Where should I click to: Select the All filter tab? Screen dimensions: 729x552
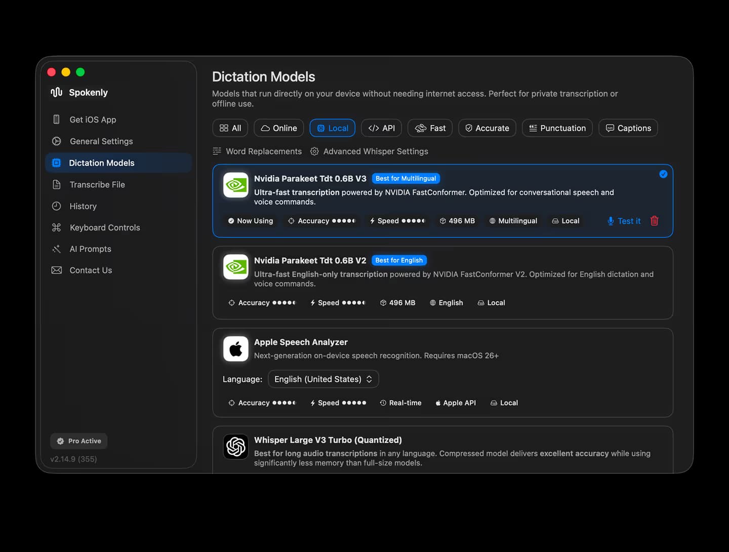point(230,128)
